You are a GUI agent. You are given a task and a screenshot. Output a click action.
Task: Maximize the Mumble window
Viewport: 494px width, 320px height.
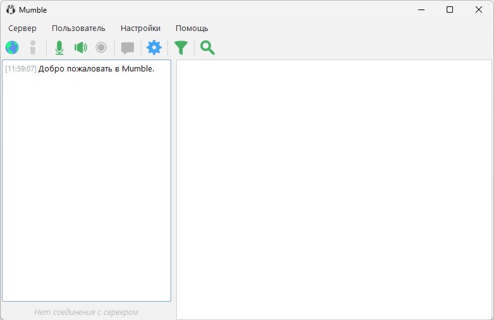[450, 9]
